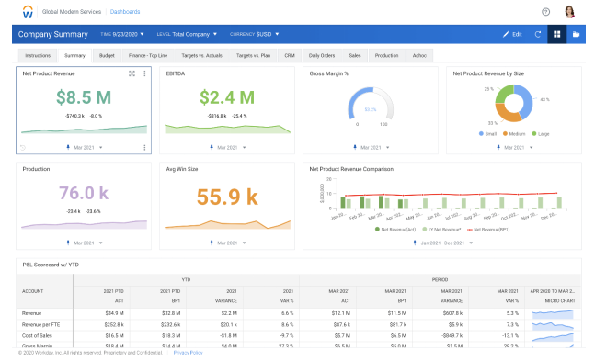Toggle Net Revenue(BP1) legend in comparison chart
Viewport: 595px width, 361px height.
488,230
